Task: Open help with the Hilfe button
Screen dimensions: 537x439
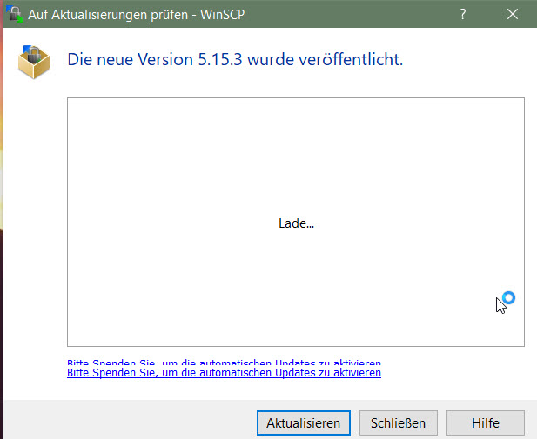Action: pyautogui.click(x=485, y=423)
